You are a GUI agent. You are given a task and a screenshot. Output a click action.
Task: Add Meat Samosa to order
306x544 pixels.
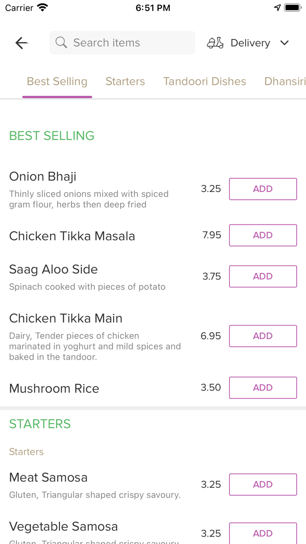pyautogui.click(x=263, y=485)
